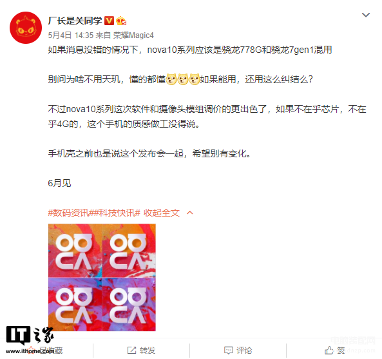This screenshot has height=359, width=382.
Task: Expand the post options chevron menu
Action: (366, 15)
